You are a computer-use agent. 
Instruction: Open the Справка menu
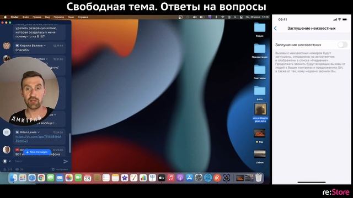click(83, 17)
